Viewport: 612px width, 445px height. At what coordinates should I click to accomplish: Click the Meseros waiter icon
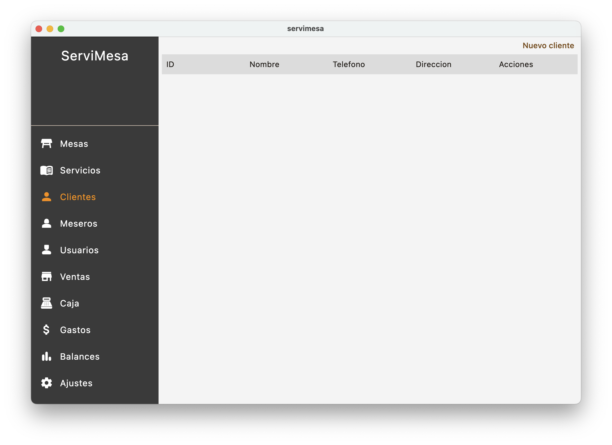pyautogui.click(x=47, y=224)
